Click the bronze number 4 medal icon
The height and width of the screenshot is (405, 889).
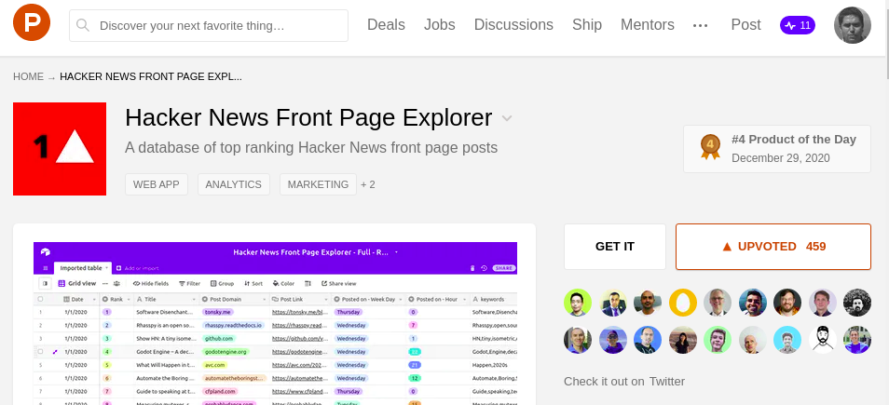[710, 147]
